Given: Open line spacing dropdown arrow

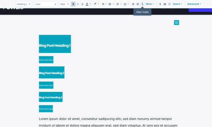Looking at the screenshot, I should point(129,4).
